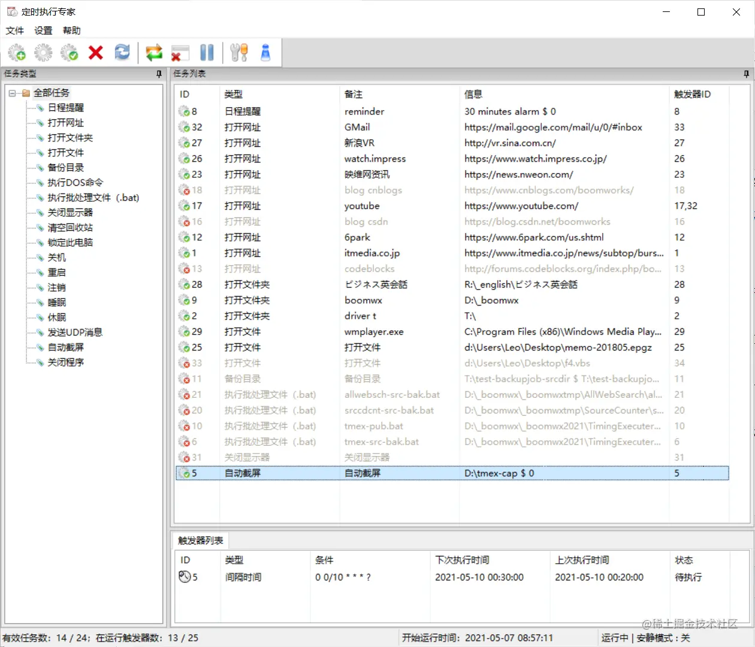Image resolution: width=755 pixels, height=647 pixels.
Task: Sort task list by 备注 column header
Action: [399, 94]
